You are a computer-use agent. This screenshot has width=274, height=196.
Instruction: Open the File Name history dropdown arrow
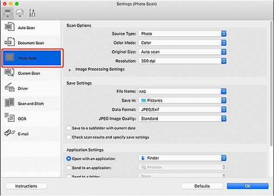pos(224,91)
